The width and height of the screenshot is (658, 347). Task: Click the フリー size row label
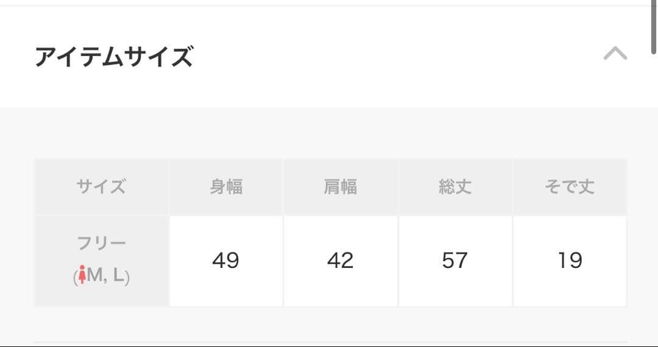coord(102,261)
